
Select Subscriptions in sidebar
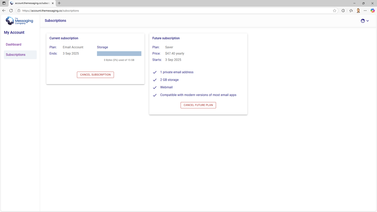(20, 55)
